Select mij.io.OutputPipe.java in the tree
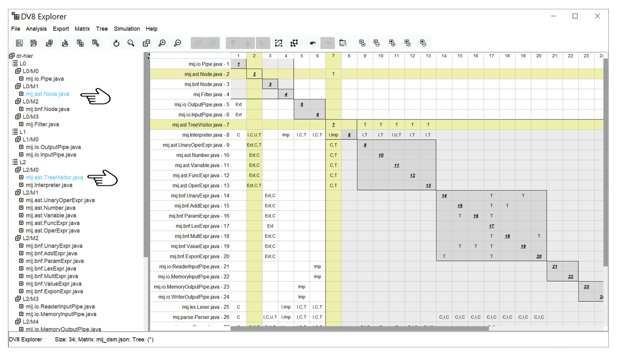 point(53,147)
